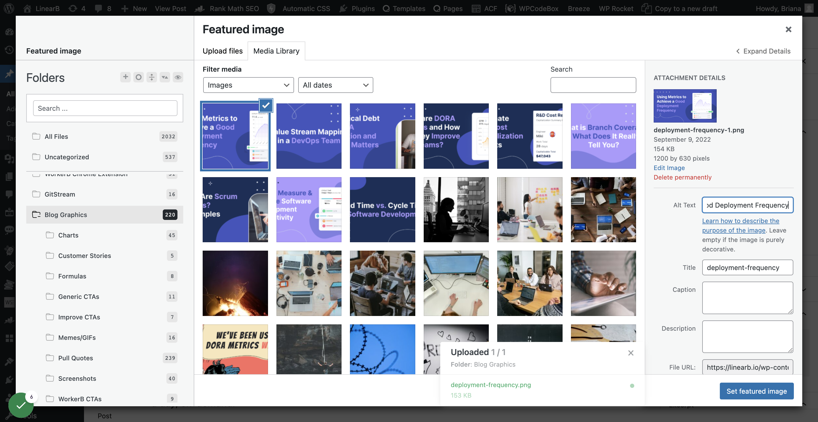818x422 pixels.
Task: Open Learn how to describe the purpose link
Action: point(740,225)
